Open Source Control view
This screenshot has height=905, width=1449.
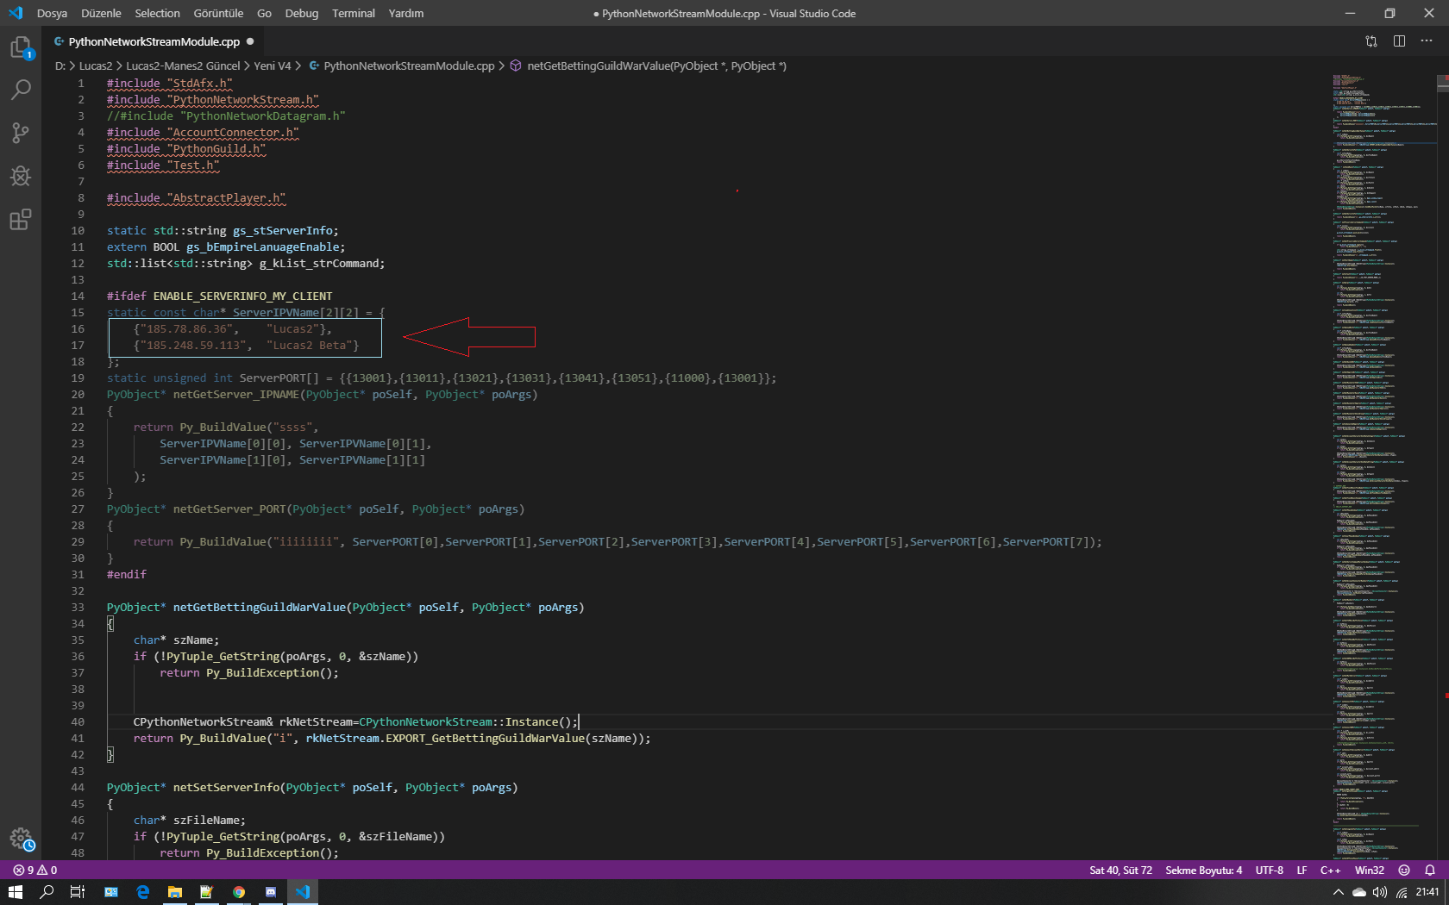click(x=21, y=133)
